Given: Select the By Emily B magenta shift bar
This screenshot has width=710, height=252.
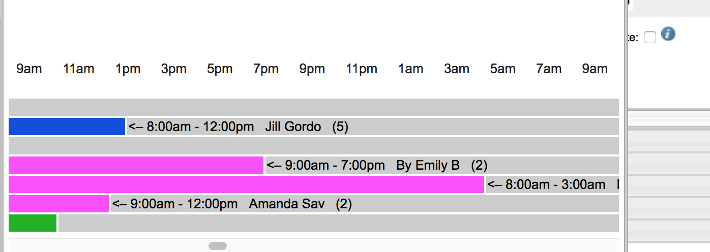Looking at the screenshot, I should click(136, 165).
